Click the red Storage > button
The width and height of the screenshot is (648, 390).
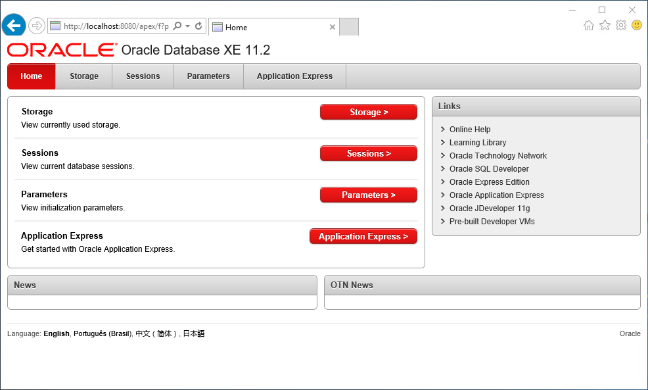coord(369,112)
